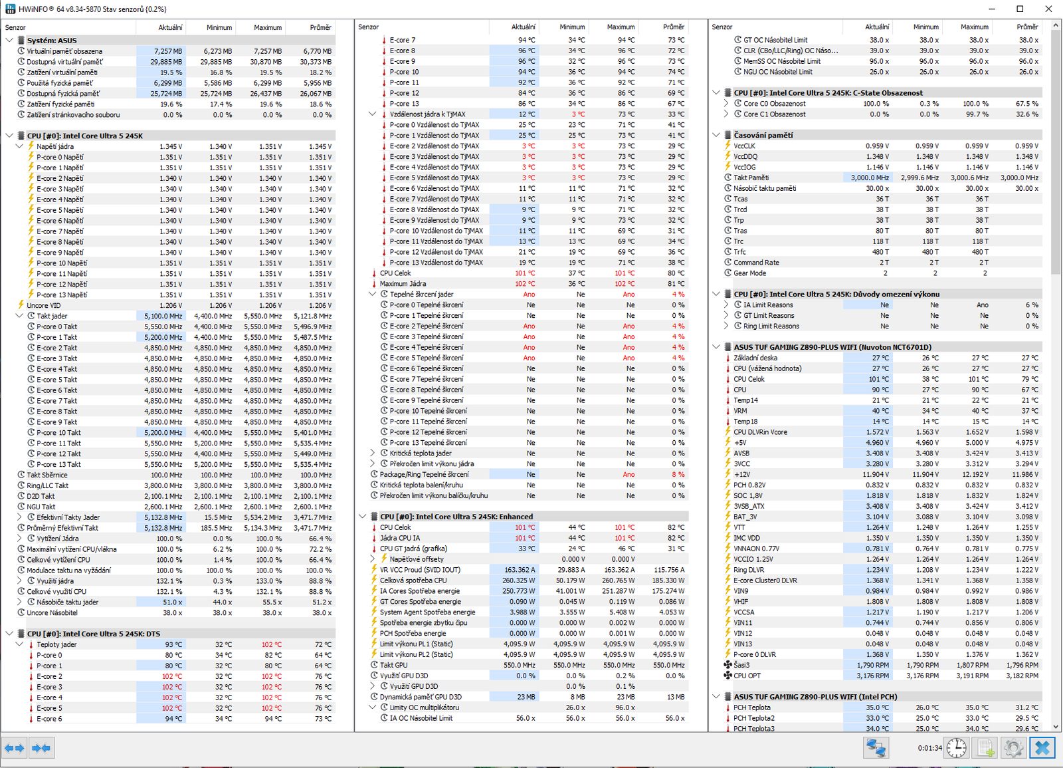Open the network remote monitoring icon
This screenshot has height=768, width=1063.
click(876, 748)
